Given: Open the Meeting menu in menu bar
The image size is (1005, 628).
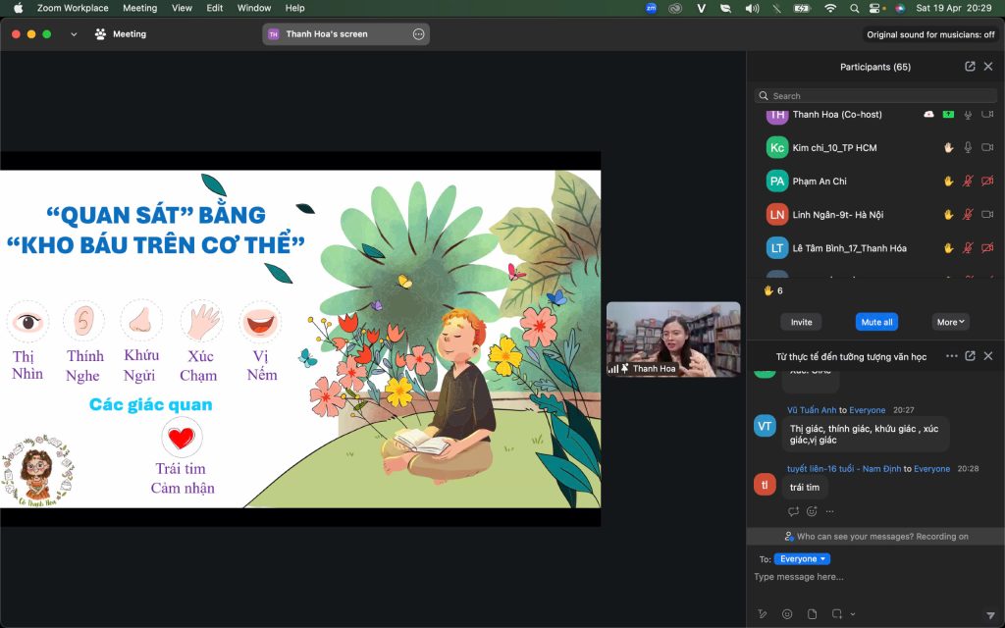Looking at the screenshot, I should pos(139,8).
